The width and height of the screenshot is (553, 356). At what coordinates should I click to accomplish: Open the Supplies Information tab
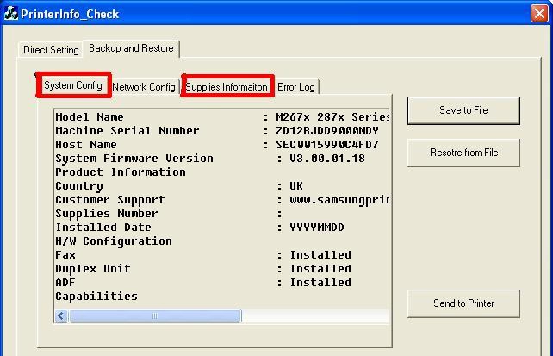(227, 87)
